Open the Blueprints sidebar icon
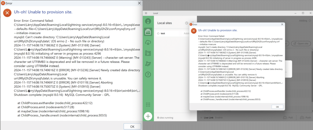Image resolution: width=313 pixels, height=130 pixels. pyautogui.click(x=148, y=53)
